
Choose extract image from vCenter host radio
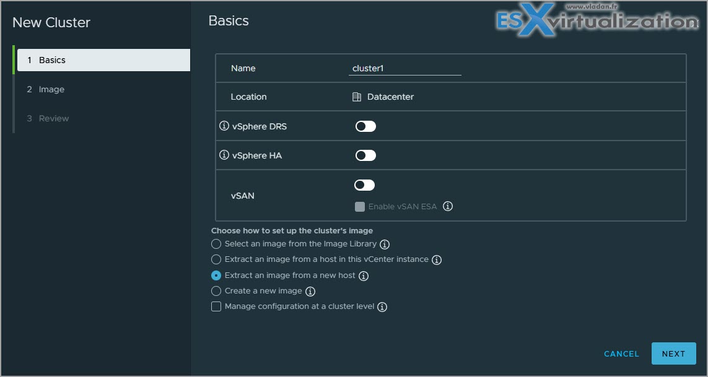click(216, 259)
